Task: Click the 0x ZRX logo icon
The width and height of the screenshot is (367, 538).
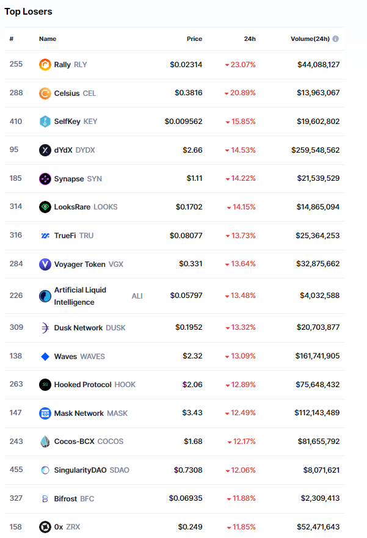Action: (x=45, y=527)
